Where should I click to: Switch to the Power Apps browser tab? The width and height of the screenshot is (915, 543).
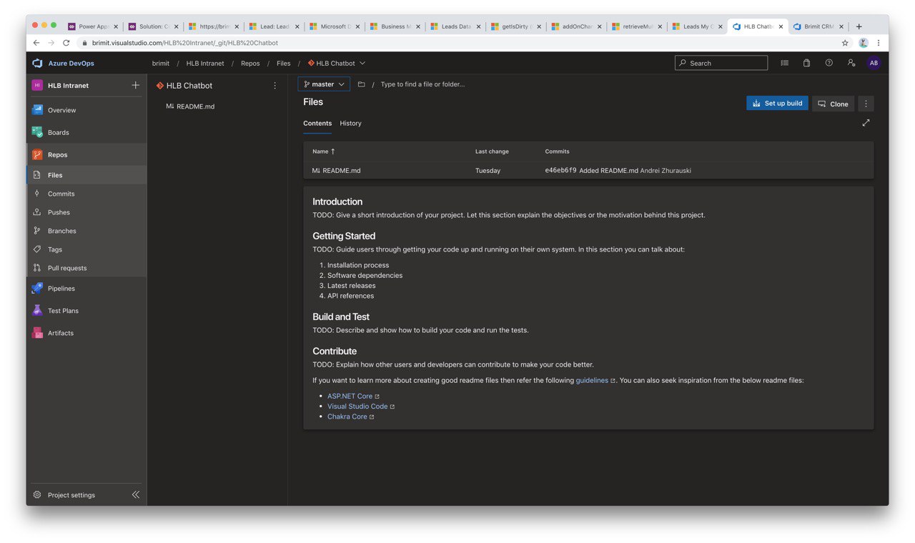[93, 26]
